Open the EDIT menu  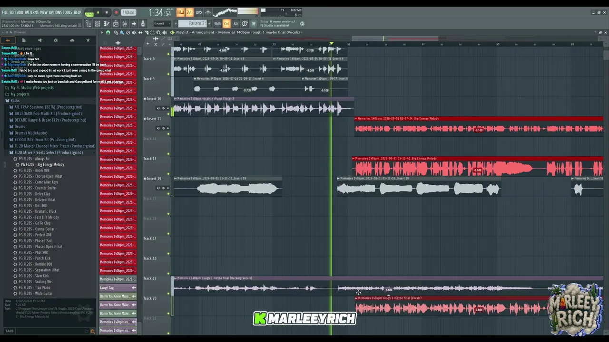coord(13,12)
